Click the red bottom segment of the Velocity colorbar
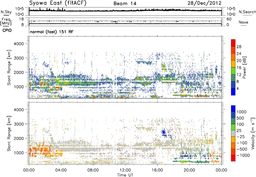Image resolution: width=256 pixels, height=177 pixels. (233, 158)
